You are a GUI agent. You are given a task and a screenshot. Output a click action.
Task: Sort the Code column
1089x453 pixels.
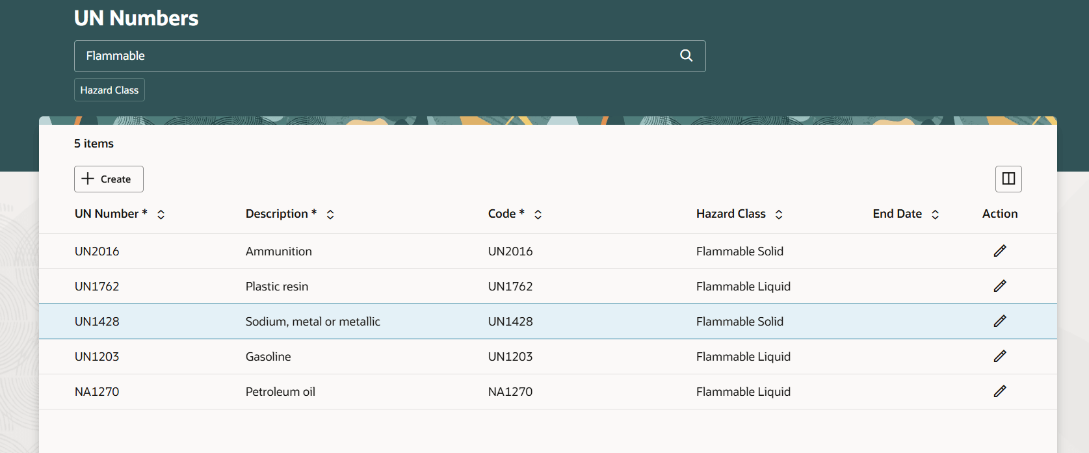pos(538,214)
